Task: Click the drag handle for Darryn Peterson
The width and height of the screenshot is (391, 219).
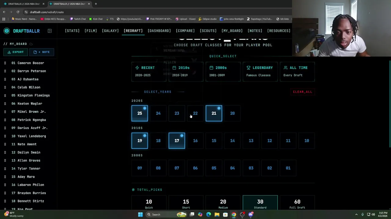Action: click(x=5, y=71)
